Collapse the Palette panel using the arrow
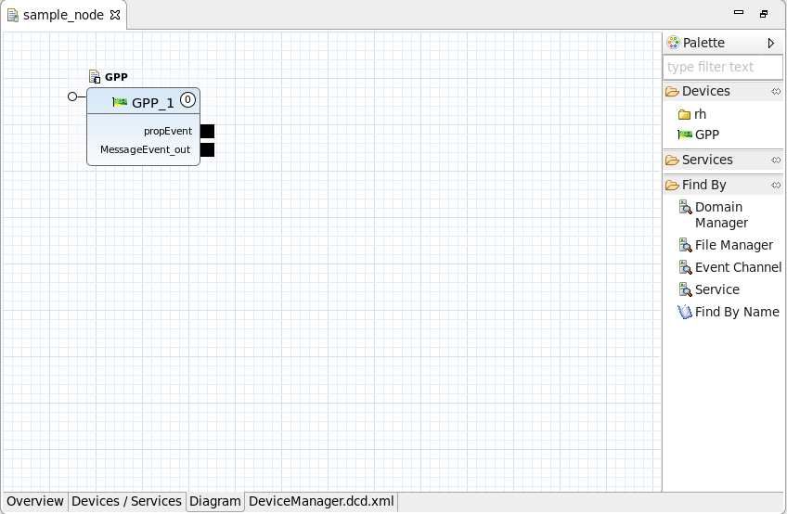Viewport: 787px width, 514px height. click(770, 44)
